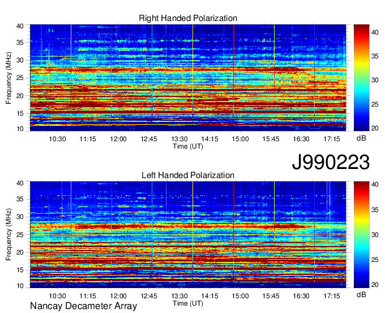
Task: Click 40 MHz tick on left-handed frequency axis
Action: 20,183
